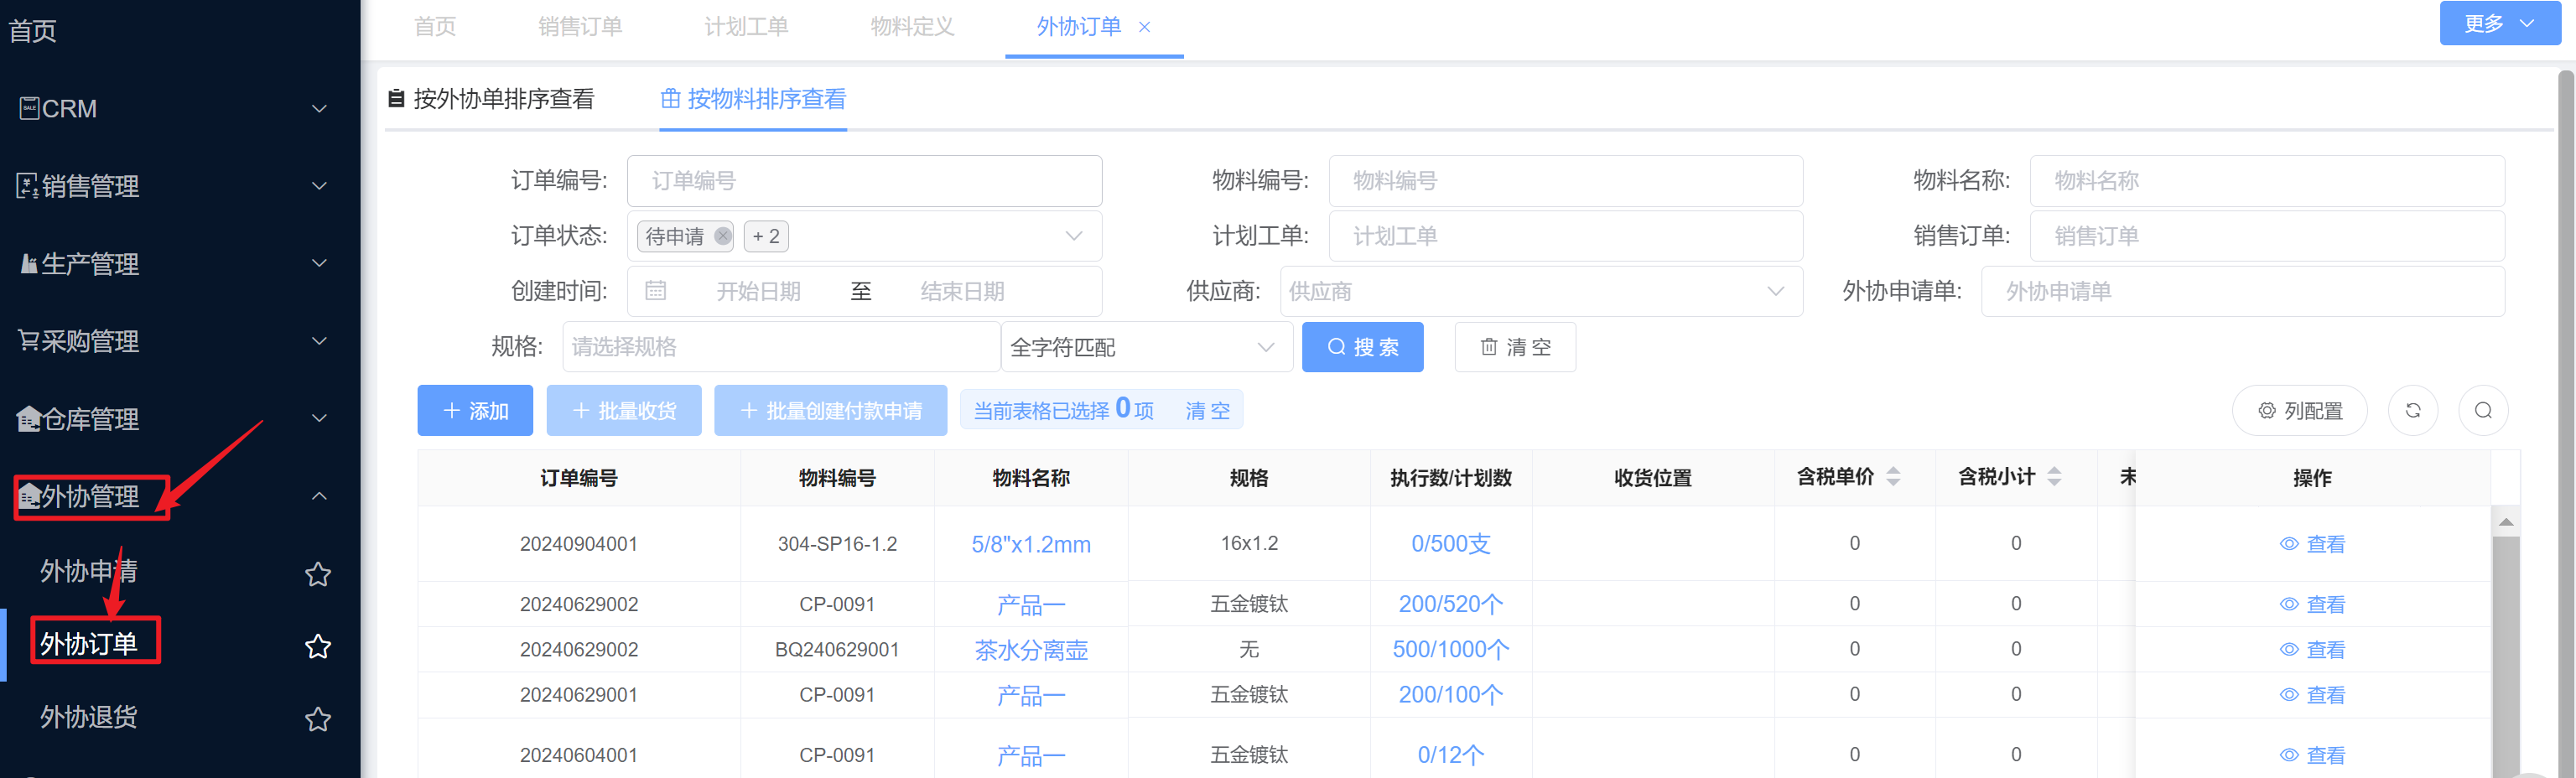Open 外协申请 in the sidebar
The width and height of the screenshot is (2576, 778).
click(x=88, y=571)
